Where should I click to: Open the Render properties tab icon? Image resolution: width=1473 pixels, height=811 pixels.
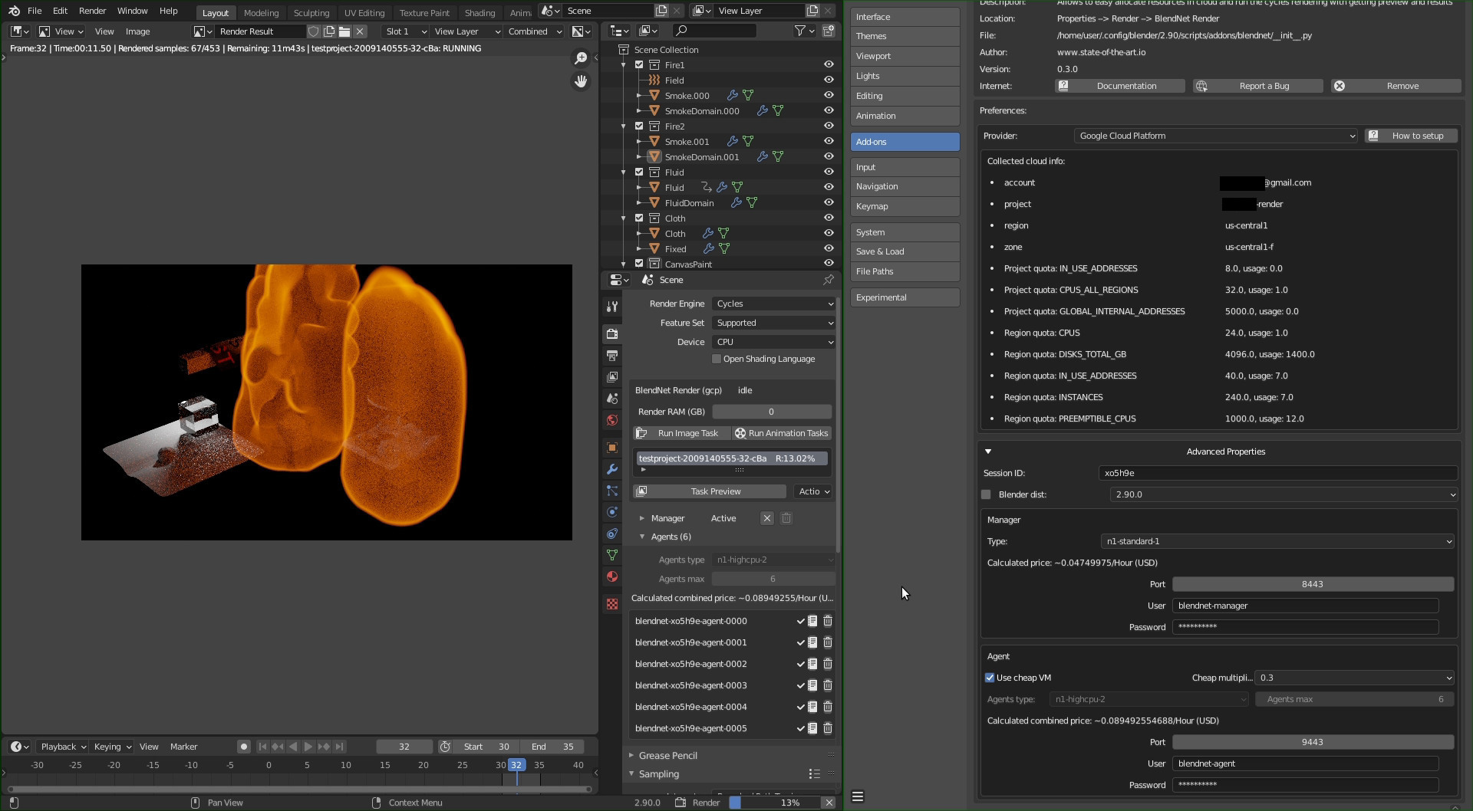click(612, 334)
